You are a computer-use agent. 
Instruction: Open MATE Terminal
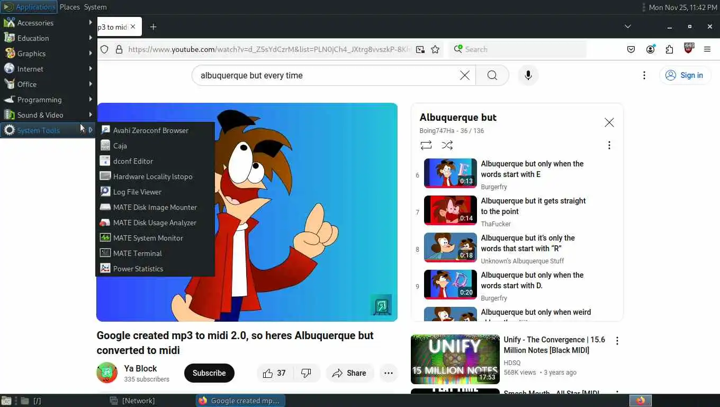[x=155, y=253]
